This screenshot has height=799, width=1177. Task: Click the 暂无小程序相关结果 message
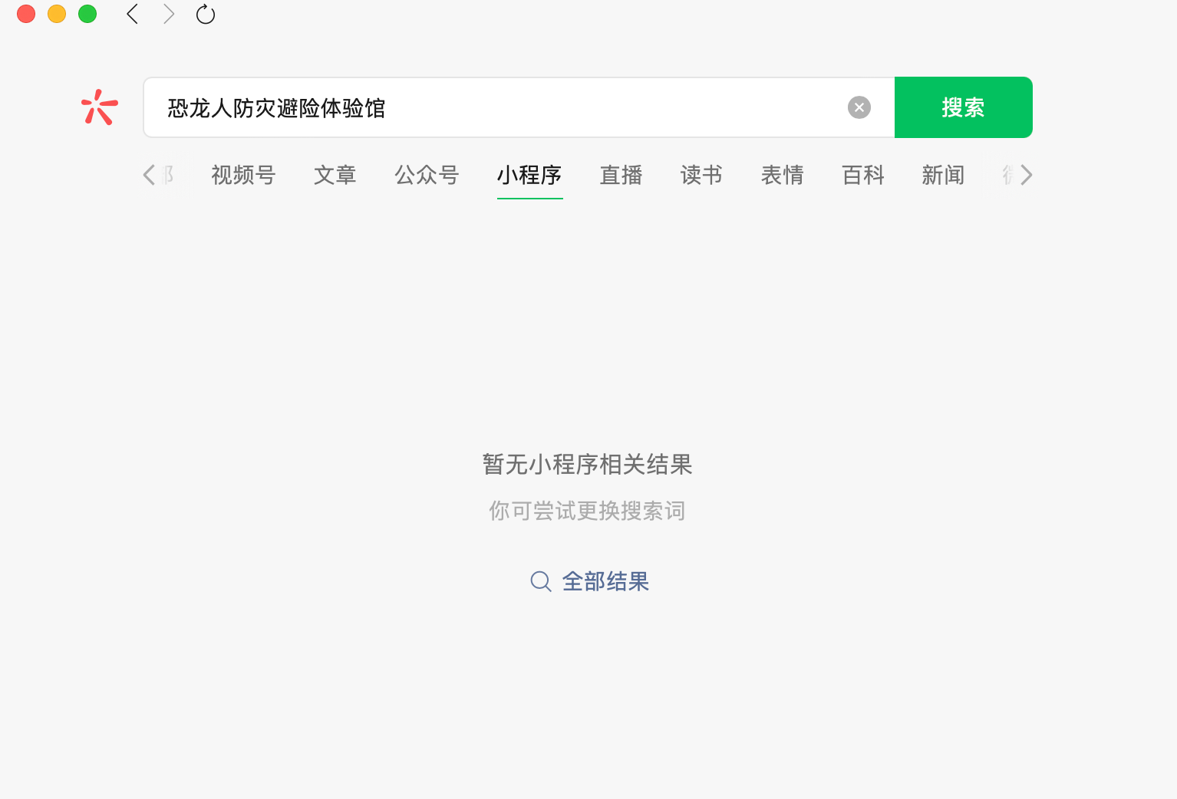pos(588,464)
